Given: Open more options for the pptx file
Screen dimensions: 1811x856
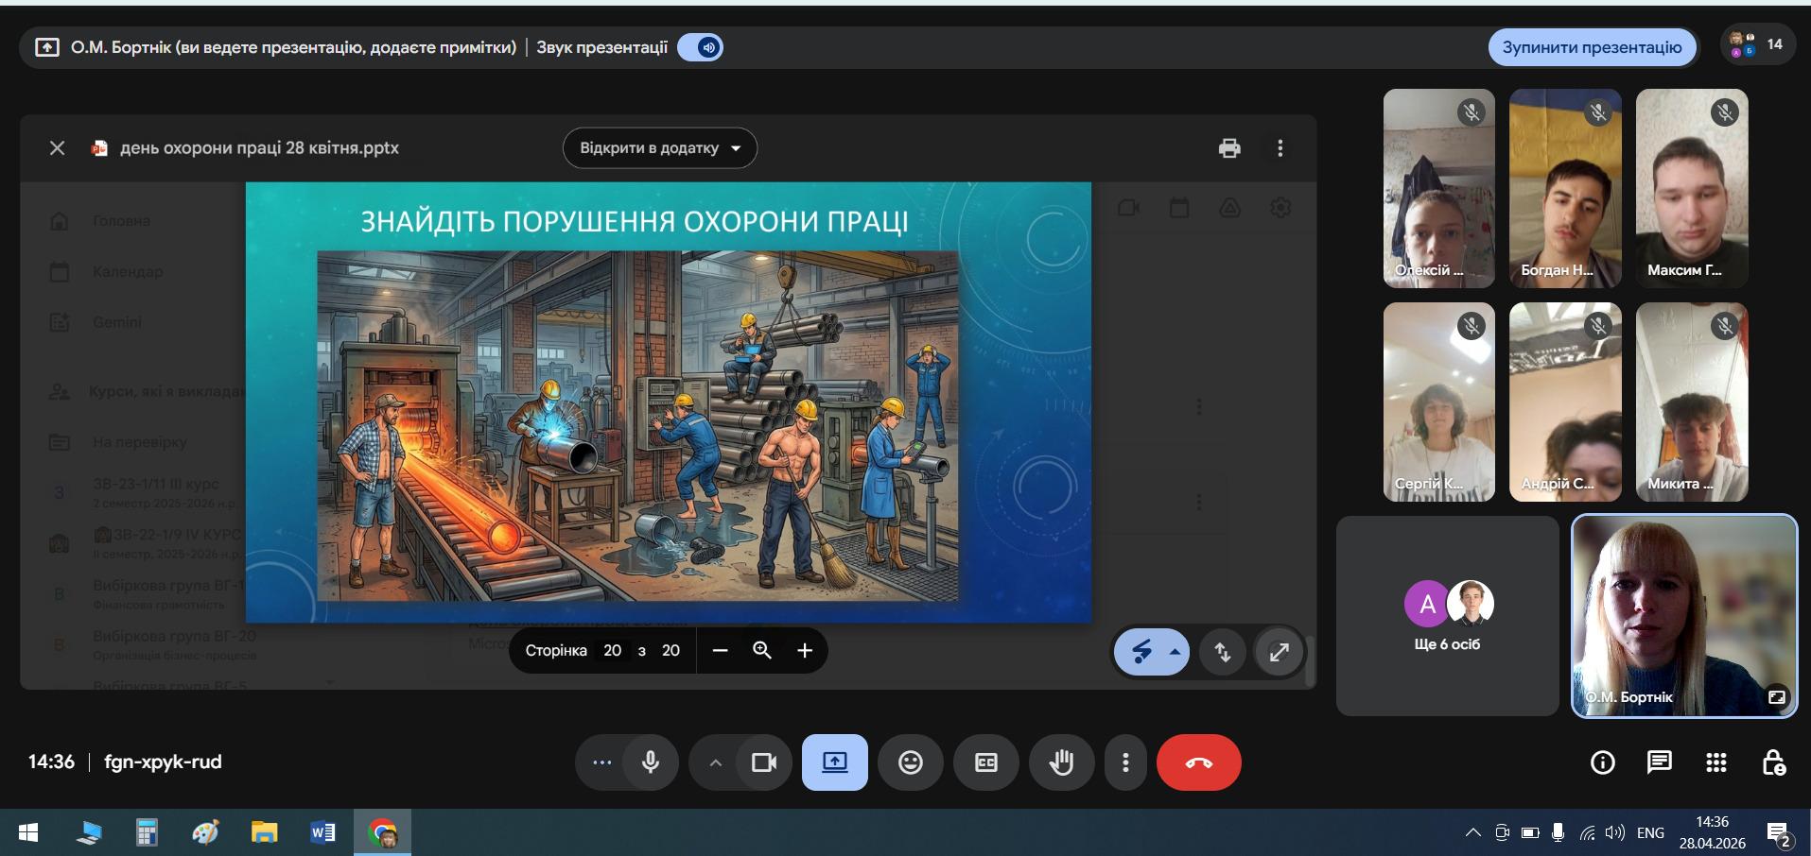Looking at the screenshot, I should pyautogui.click(x=1280, y=148).
